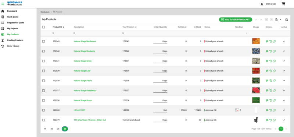Open Pending Products text in sidebar
Image resolution: width=294 pixels, height=137 pixels.
(x=15, y=40)
